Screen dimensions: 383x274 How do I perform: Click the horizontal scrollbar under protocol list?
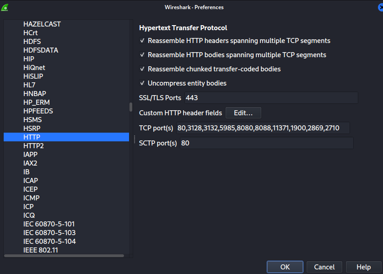pyautogui.click(x=64, y=256)
